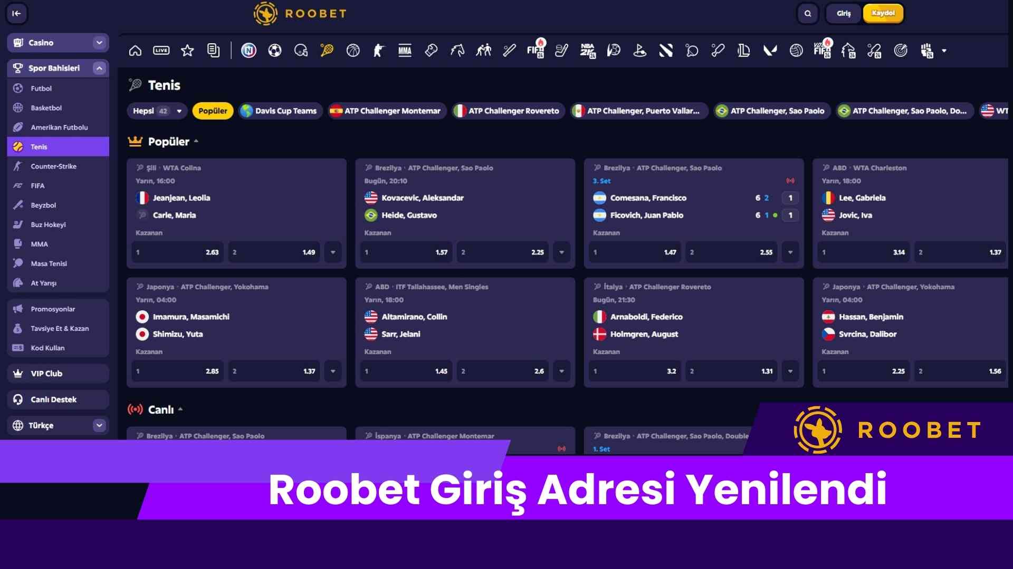Image resolution: width=1013 pixels, height=569 pixels.
Task: Bet on Altamirano, Collin at odds 1.45
Action: coord(406,371)
